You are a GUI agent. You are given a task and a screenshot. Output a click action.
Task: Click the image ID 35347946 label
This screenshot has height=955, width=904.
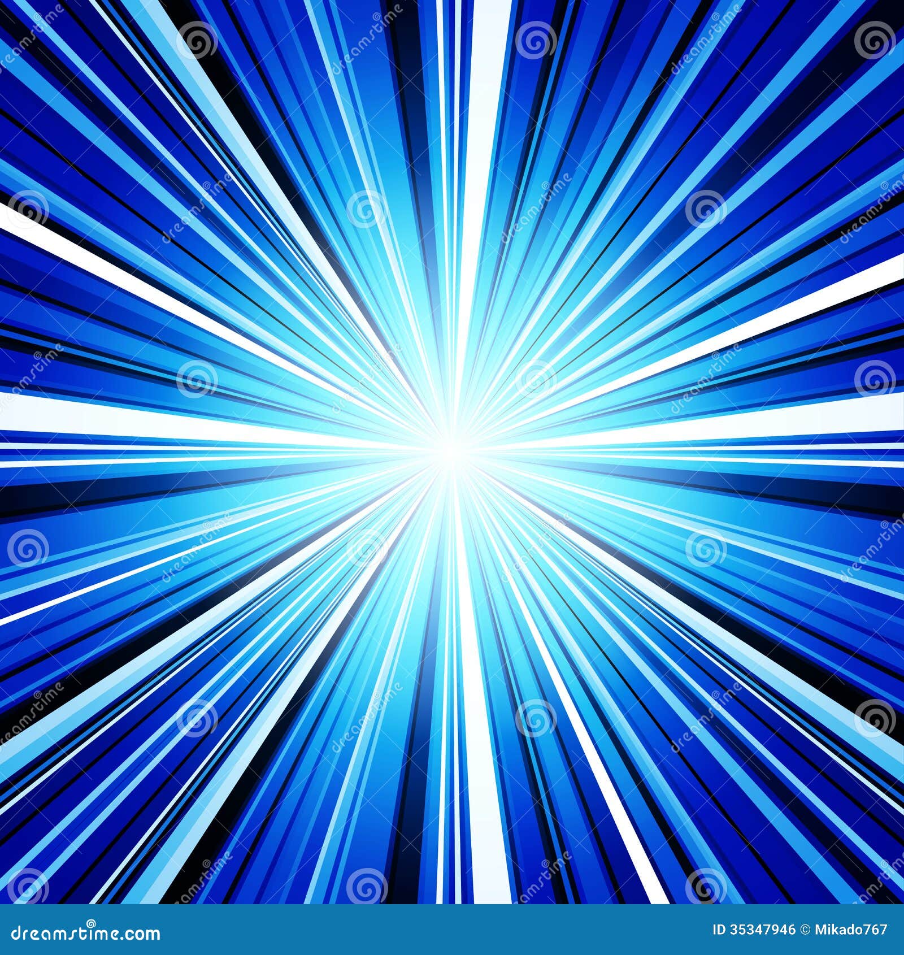[x=754, y=928]
